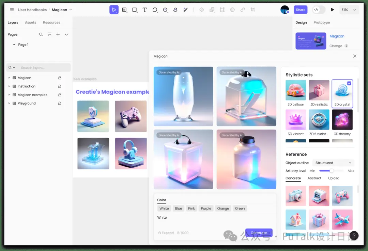The height and width of the screenshot is (251, 368).
Task: Switch reference to the Abstract tab
Action: tap(314, 178)
